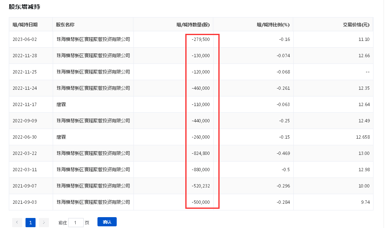This screenshot has height=228, width=389.
Task: Go to next page arrow
Action: click(44, 222)
